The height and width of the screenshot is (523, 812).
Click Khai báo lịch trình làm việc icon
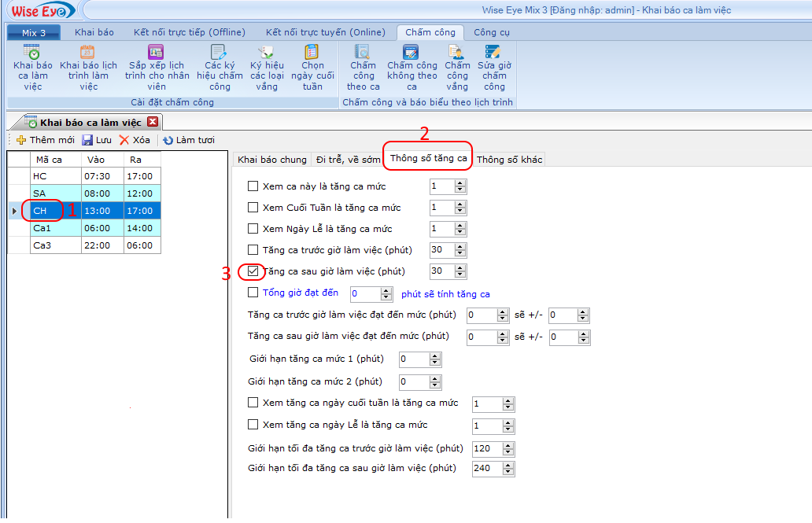point(88,53)
